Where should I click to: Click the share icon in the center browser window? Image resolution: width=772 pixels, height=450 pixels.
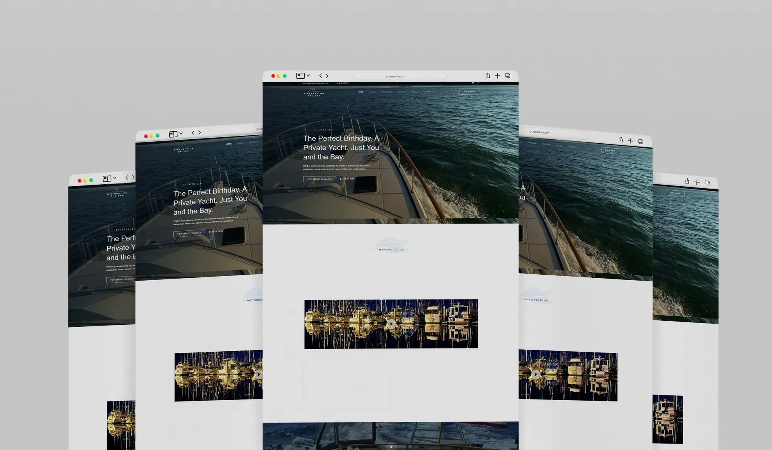tap(488, 75)
